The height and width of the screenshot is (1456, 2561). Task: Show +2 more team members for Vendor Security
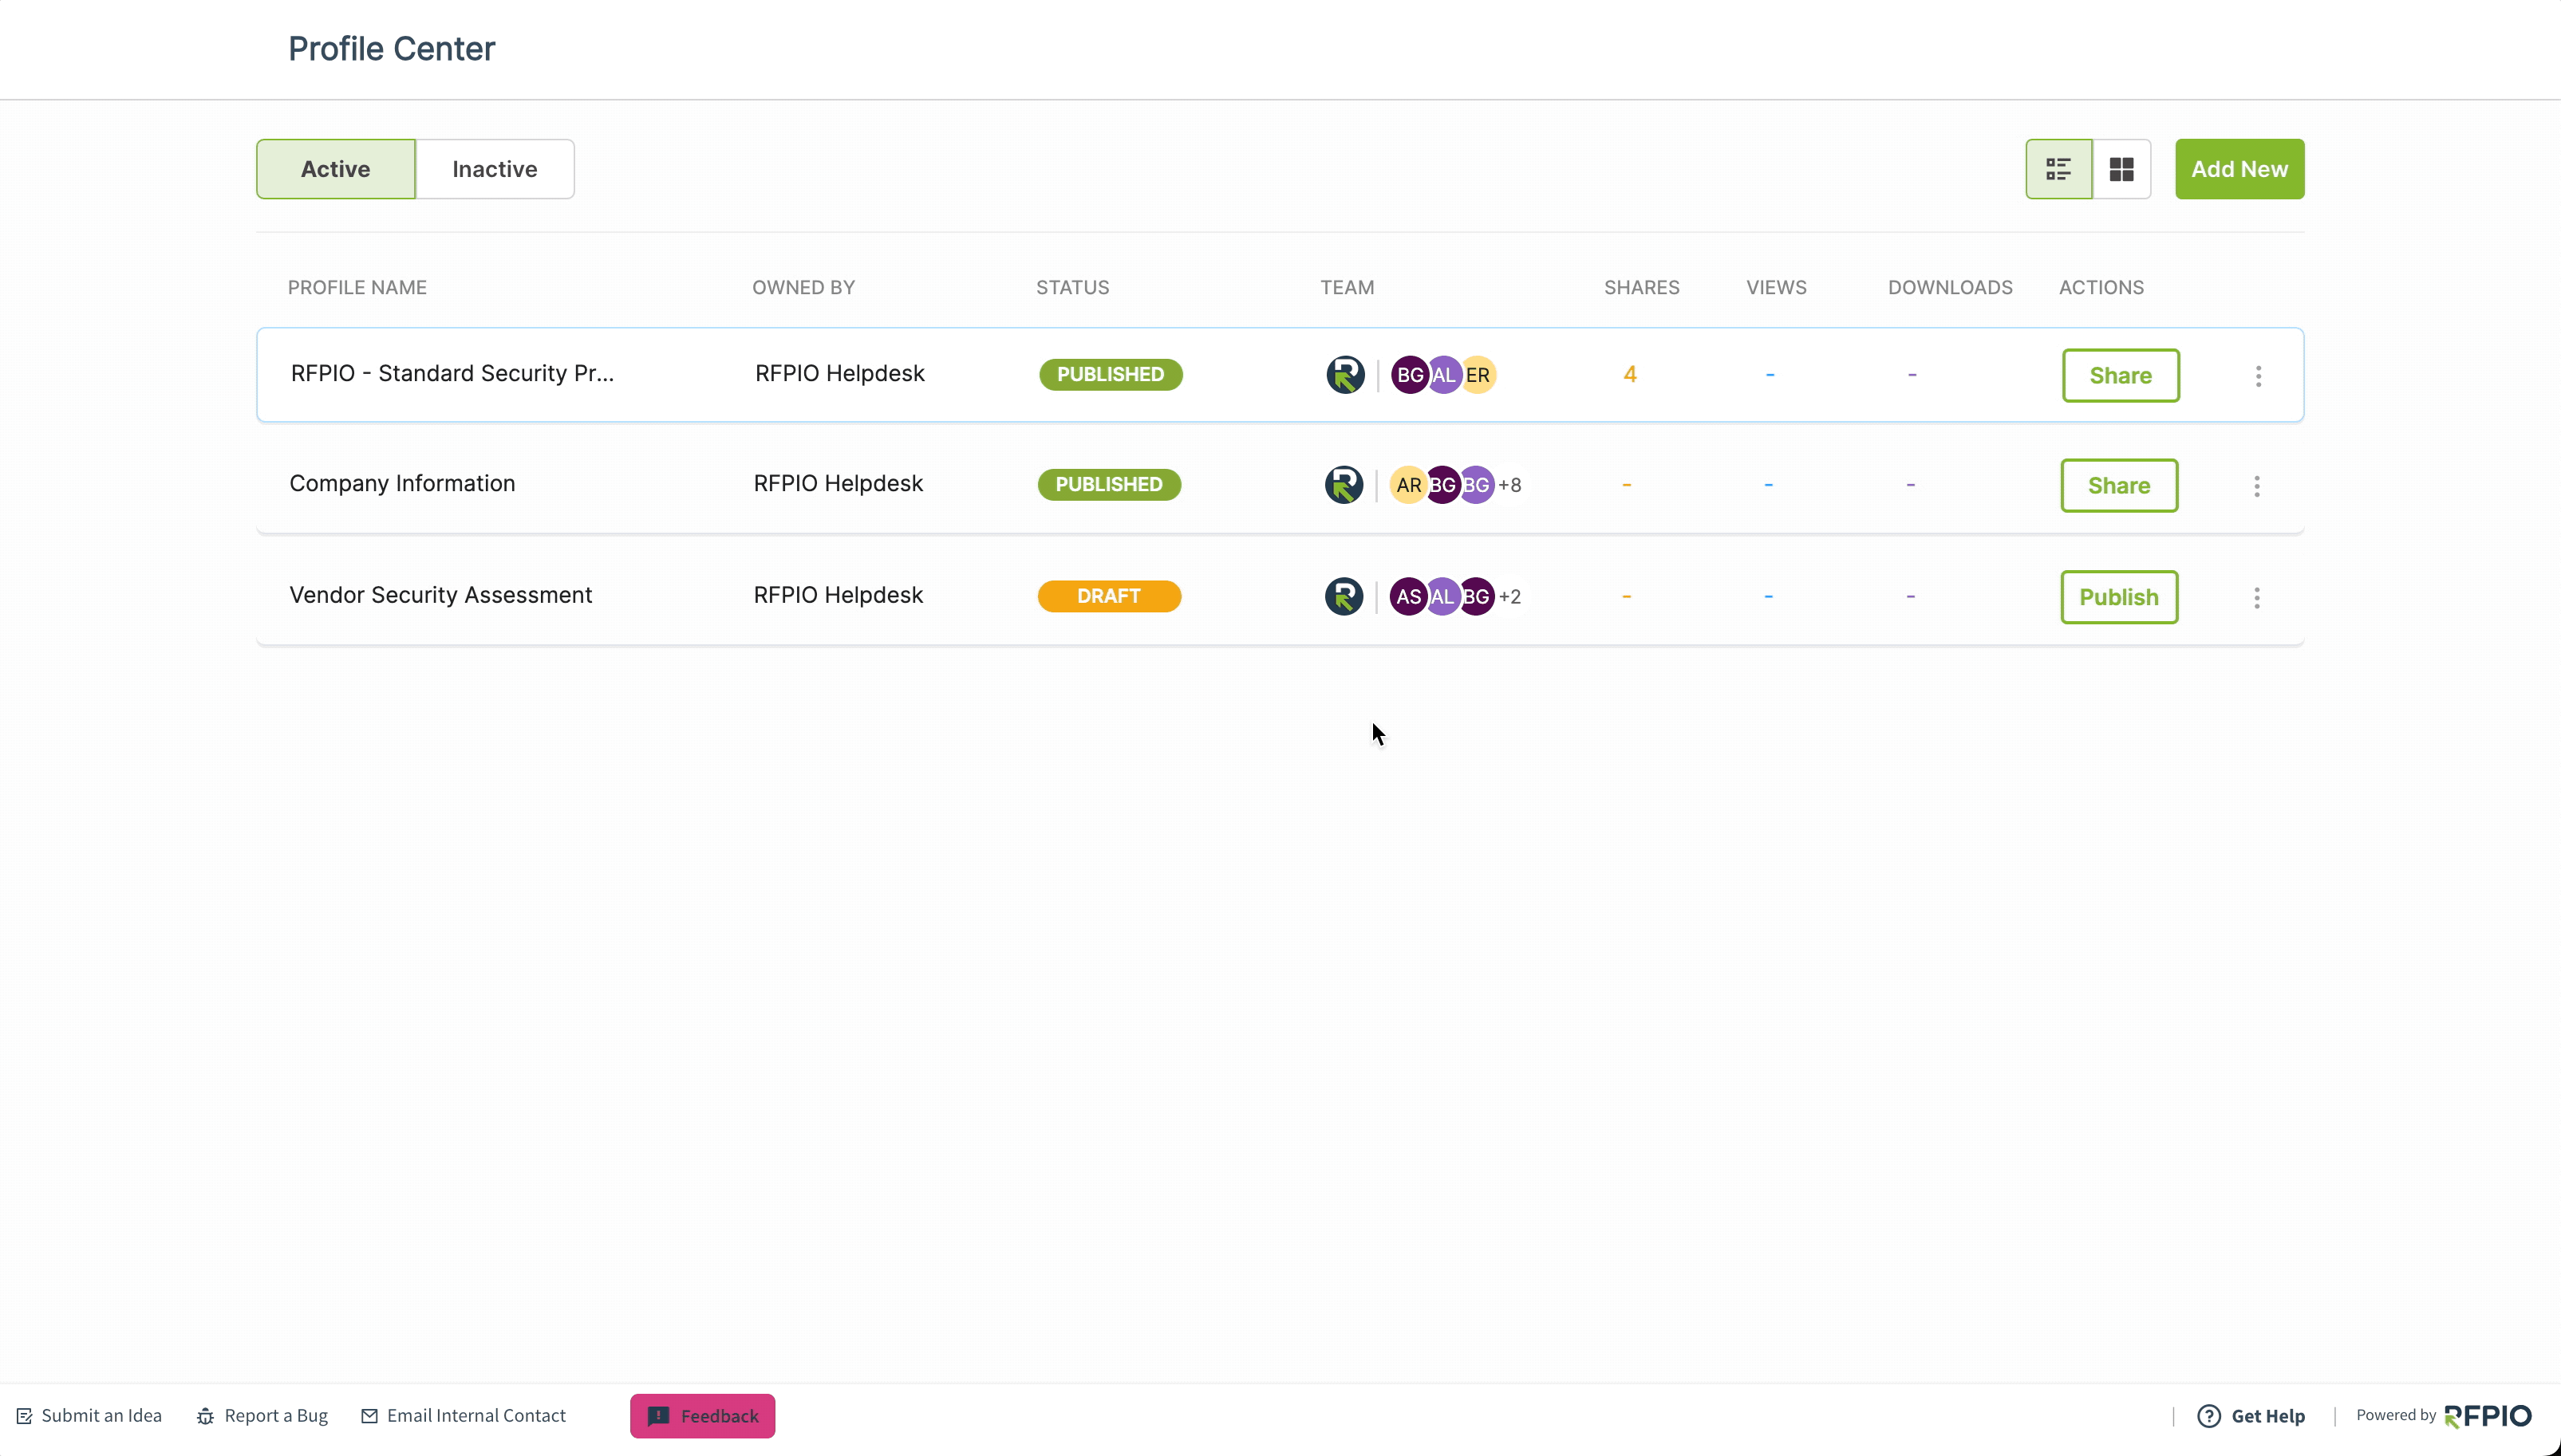[1509, 597]
